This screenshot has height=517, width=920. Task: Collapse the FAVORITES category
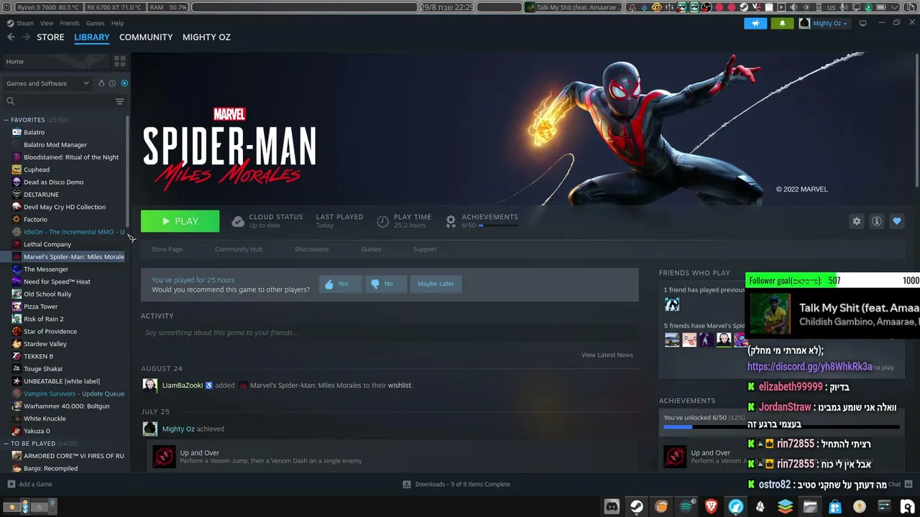pyautogui.click(x=6, y=120)
